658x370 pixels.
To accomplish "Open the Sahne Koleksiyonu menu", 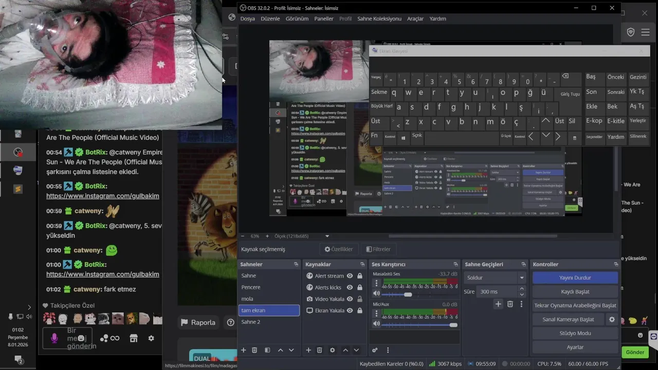I will pos(379,18).
